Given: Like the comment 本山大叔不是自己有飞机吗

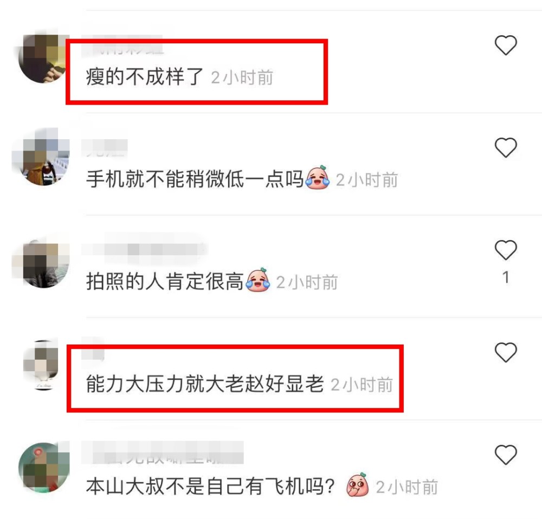Looking at the screenshot, I should pyautogui.click(x=506, y=455).
